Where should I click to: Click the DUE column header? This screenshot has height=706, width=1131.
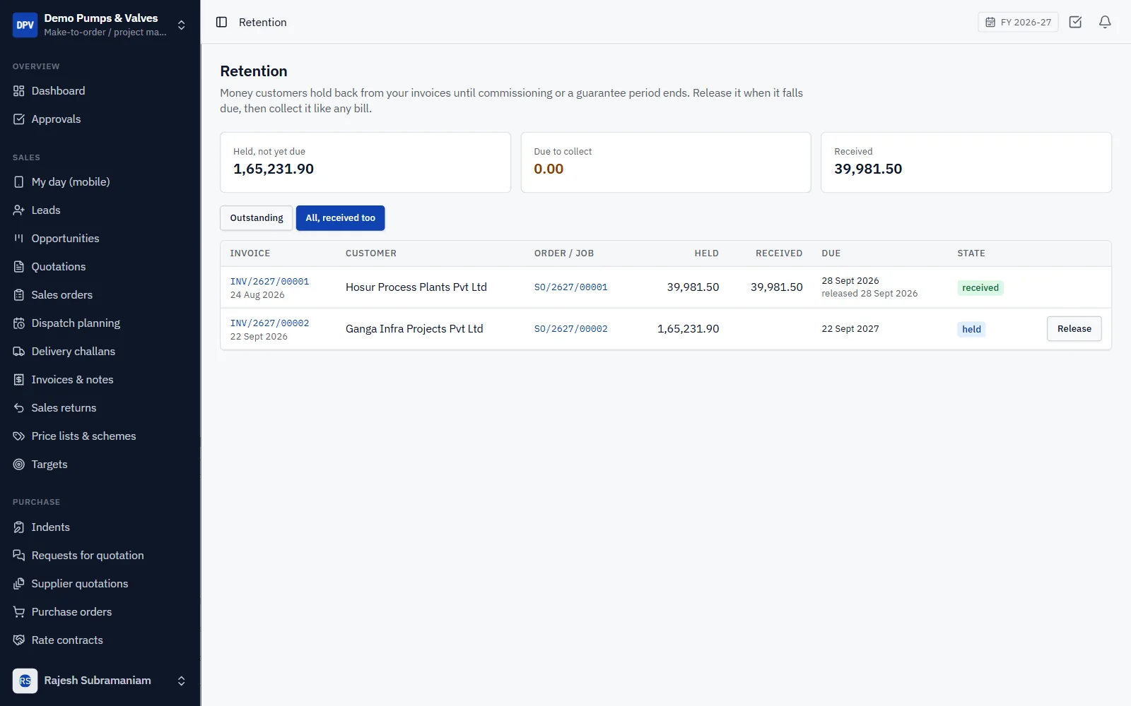click(x=831, y=253)
